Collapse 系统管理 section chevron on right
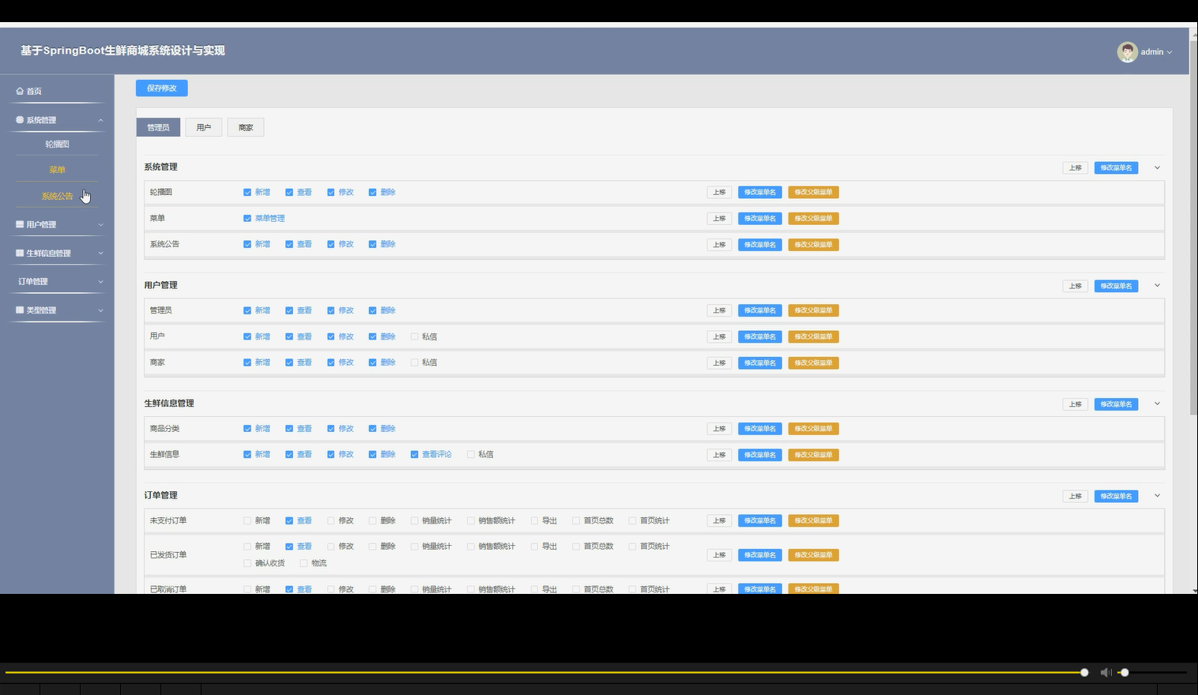This screenshot has width=1198, height=695. coord(1157,167)
